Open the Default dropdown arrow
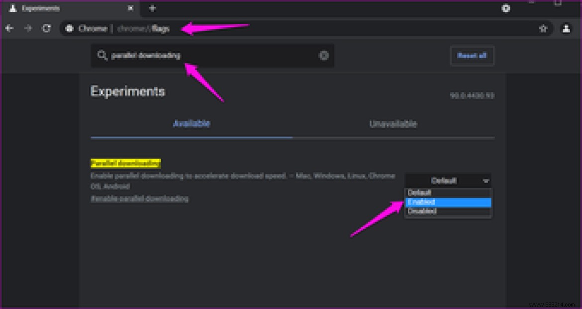The image size is (582, 309). (486, 181)
